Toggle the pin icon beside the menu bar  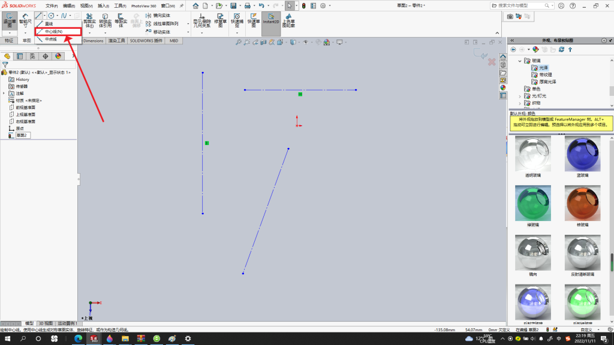click(x=181, y=6)
